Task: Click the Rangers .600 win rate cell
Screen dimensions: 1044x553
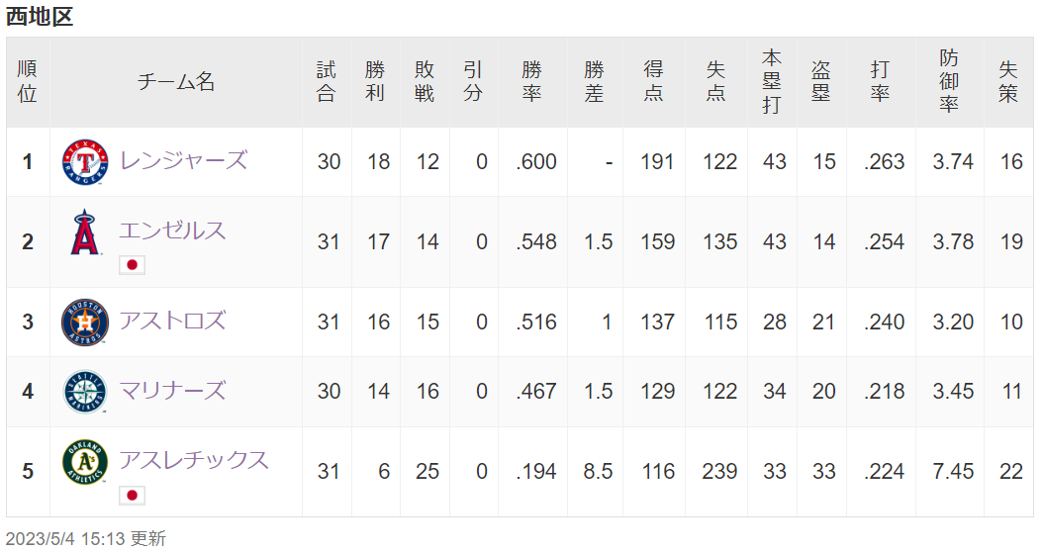Action: click(536, 161)
